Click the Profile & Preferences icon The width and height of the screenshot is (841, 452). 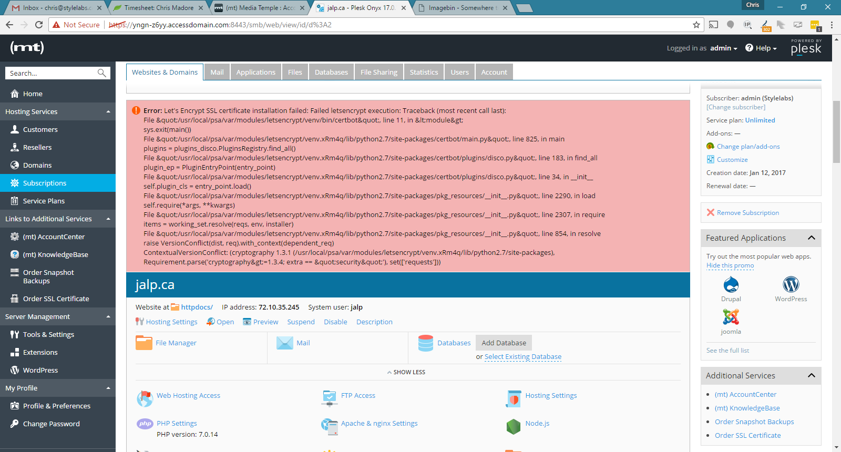(15, 406)
